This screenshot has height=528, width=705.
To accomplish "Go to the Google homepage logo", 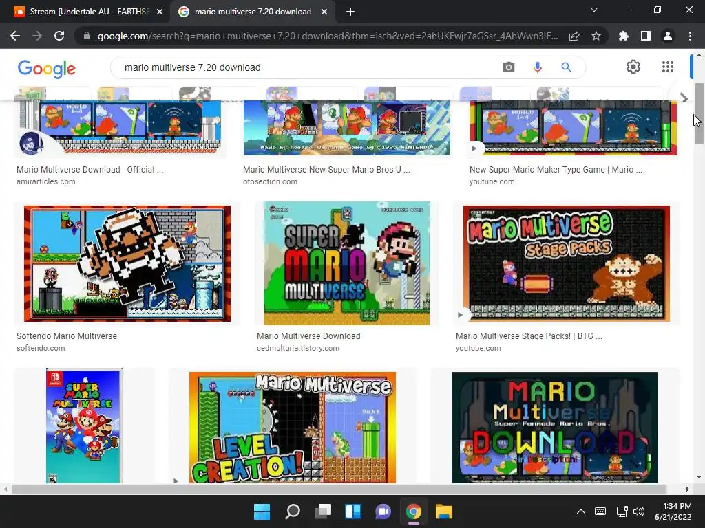I will [x=47, y=68].
